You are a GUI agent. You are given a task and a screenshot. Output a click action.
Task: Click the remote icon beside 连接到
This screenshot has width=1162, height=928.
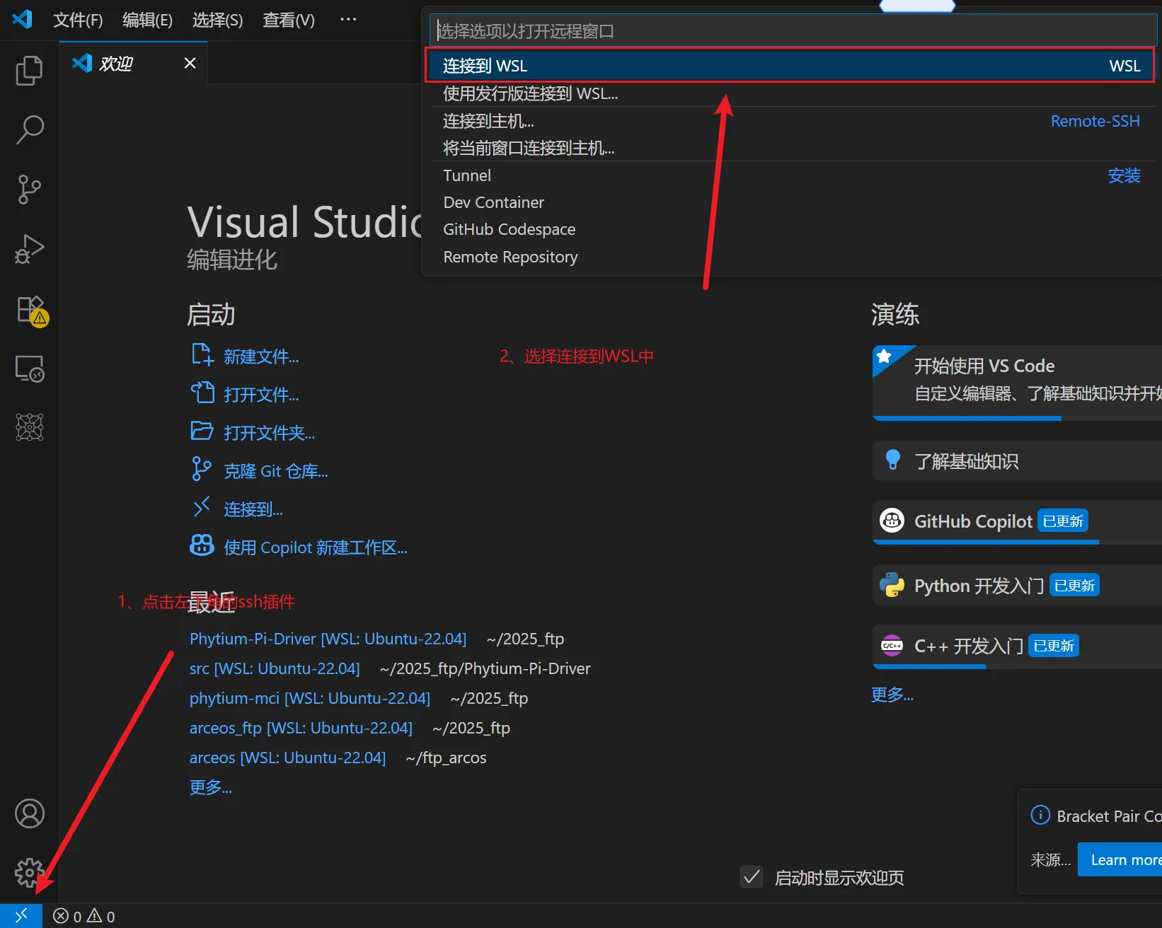pyautogui.click(x=202, y=507)
